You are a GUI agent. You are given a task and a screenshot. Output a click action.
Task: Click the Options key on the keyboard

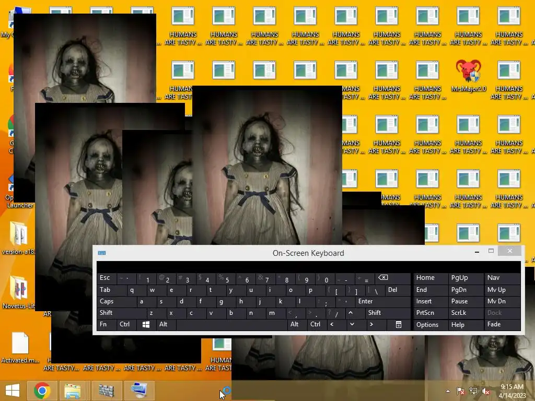click(x=431, y=324)
